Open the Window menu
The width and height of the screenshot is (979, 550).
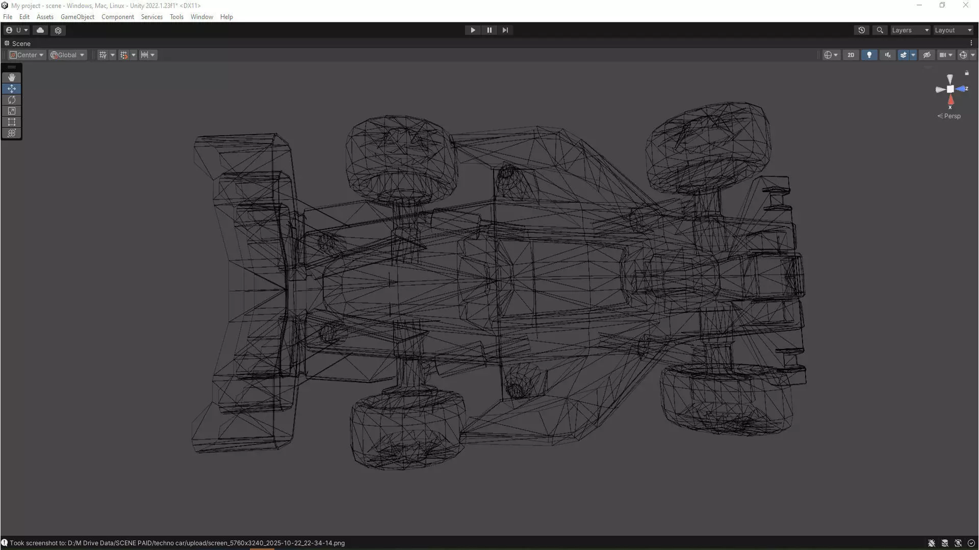[201, 17]
